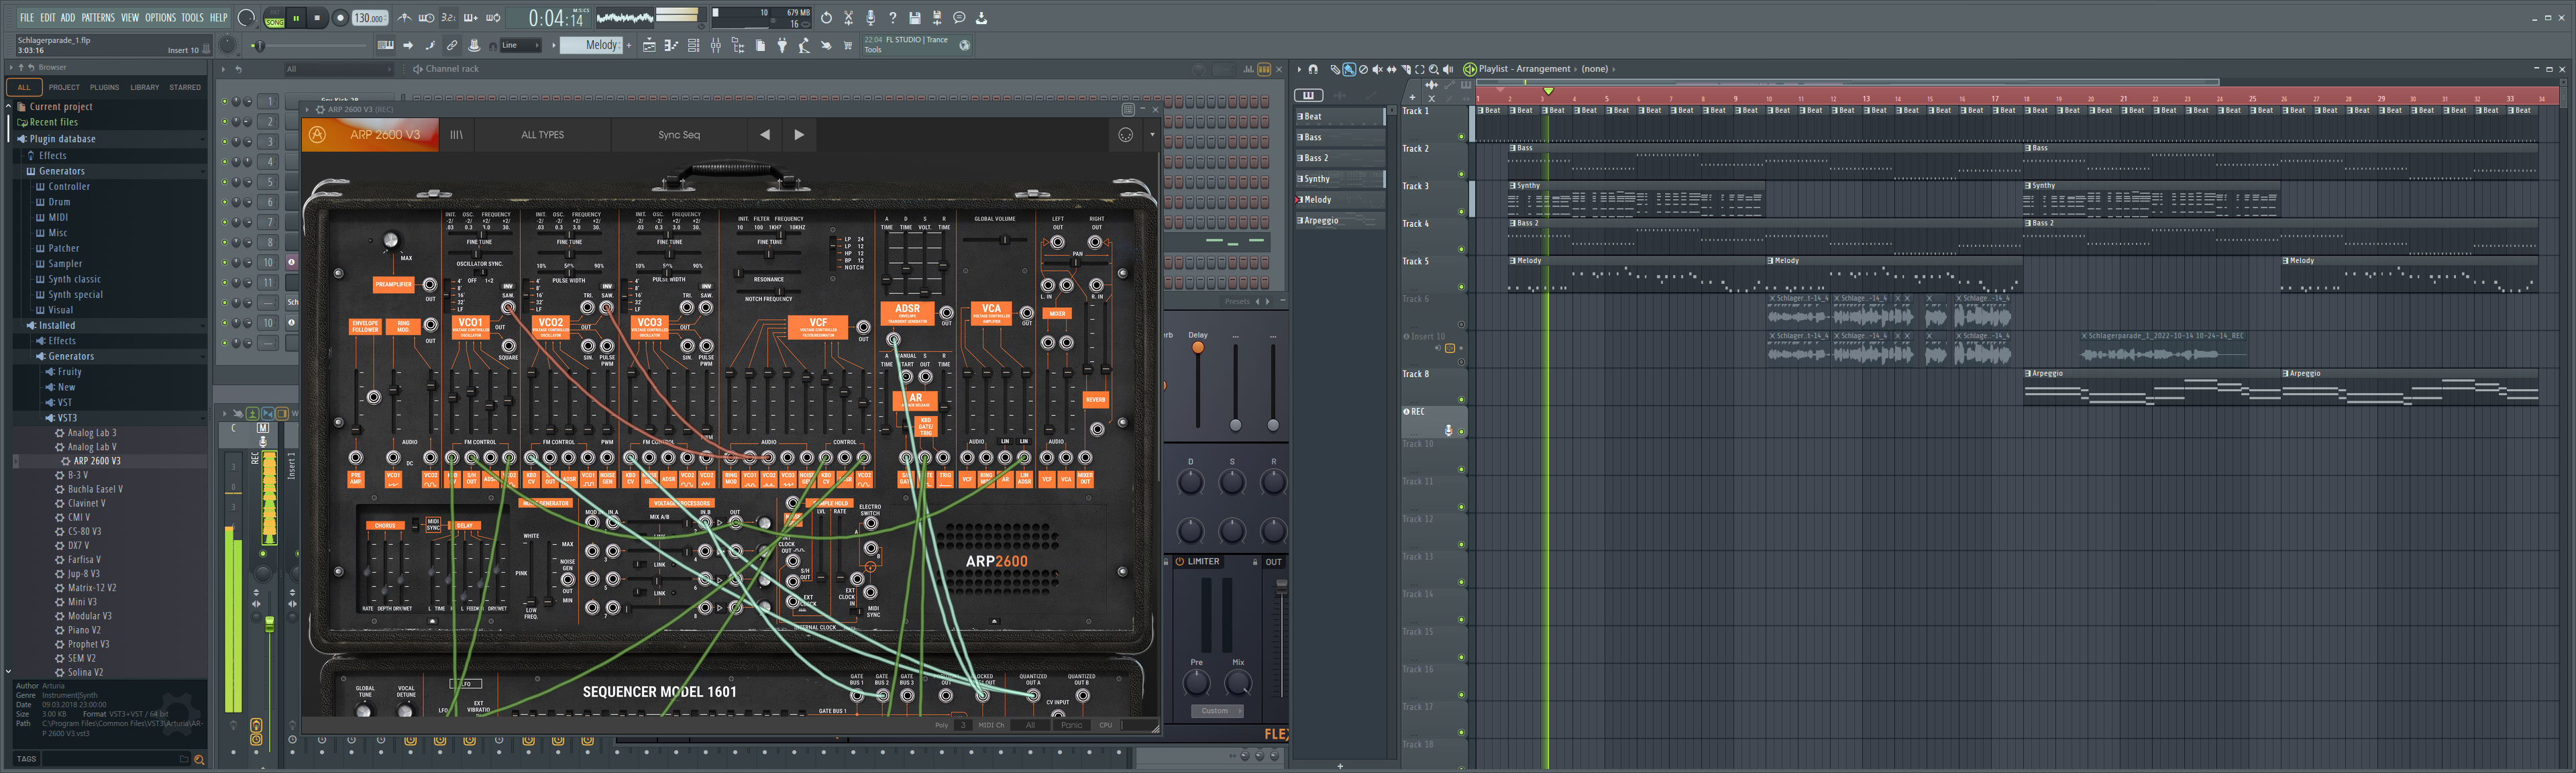The height and width of the screenshot is (773, 2576).
Task: Click the record button in transport
Action: point(340,18)
